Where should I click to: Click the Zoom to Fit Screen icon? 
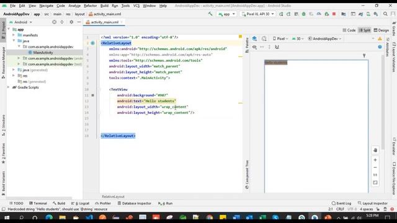pyautogui.click(x=375, y=183)
